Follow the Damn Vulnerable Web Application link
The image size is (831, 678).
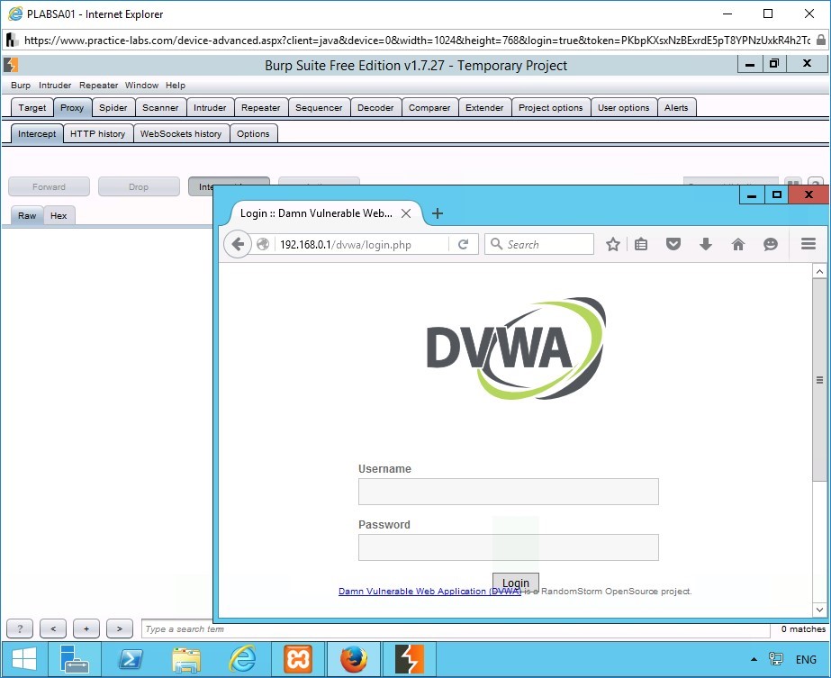coord(429,592)
